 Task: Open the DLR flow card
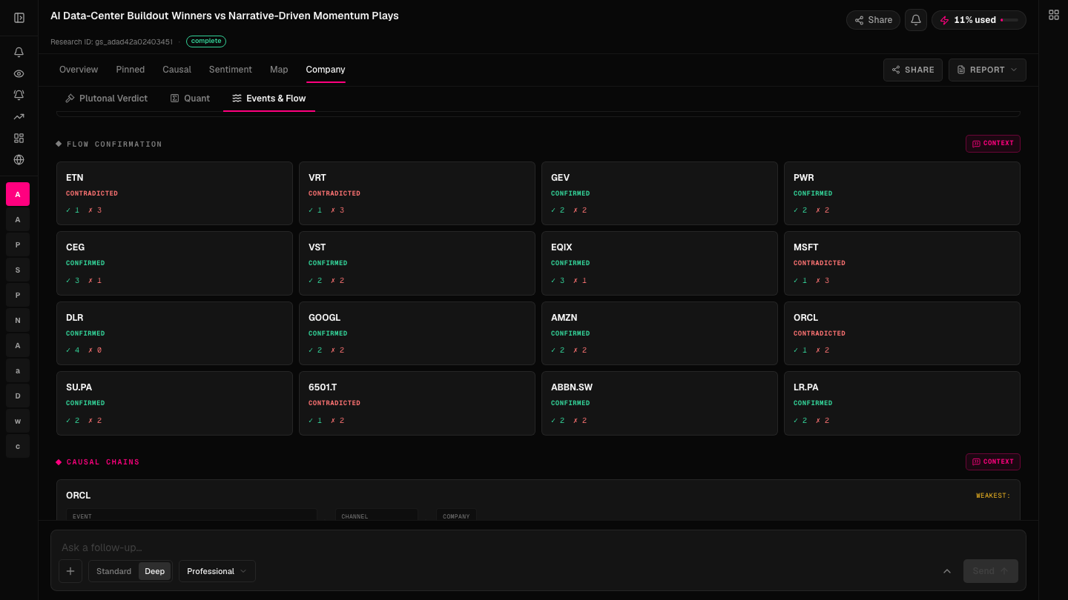click(x=174, y=333)
